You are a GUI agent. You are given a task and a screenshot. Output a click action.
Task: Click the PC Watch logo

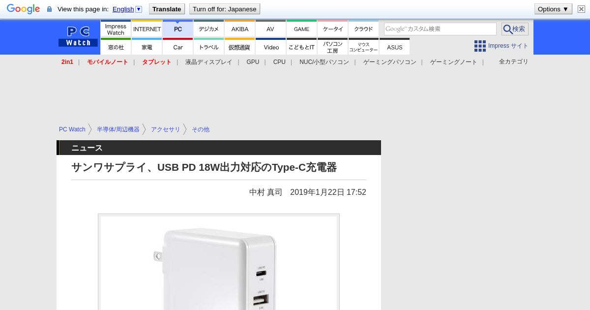[78, 36]
